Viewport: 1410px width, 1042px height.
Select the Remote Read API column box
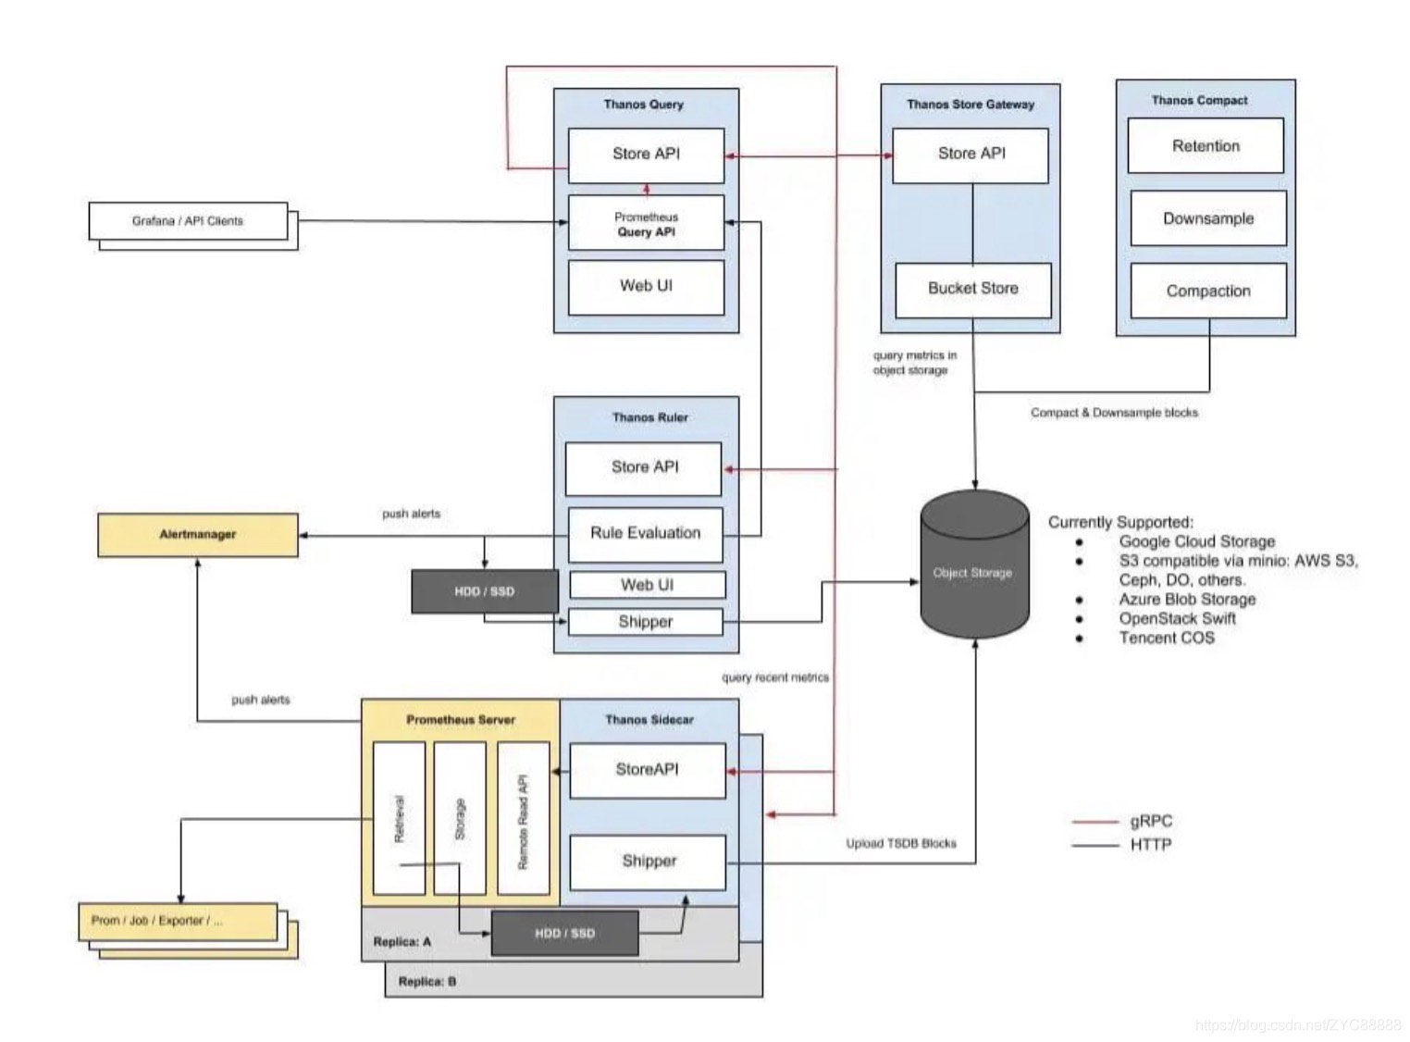coord(524,819)
